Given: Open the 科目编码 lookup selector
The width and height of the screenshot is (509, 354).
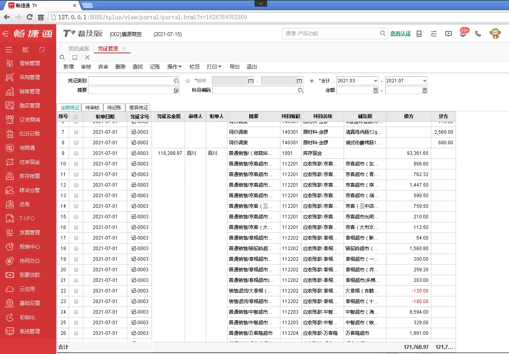Looking at the screenshot, I should point(300,90).
